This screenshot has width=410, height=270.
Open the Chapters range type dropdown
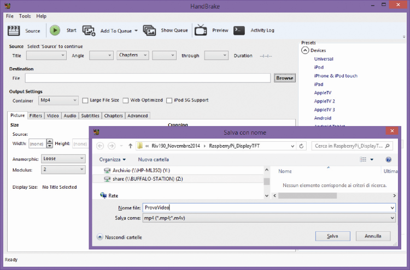[x=133, y=55]
